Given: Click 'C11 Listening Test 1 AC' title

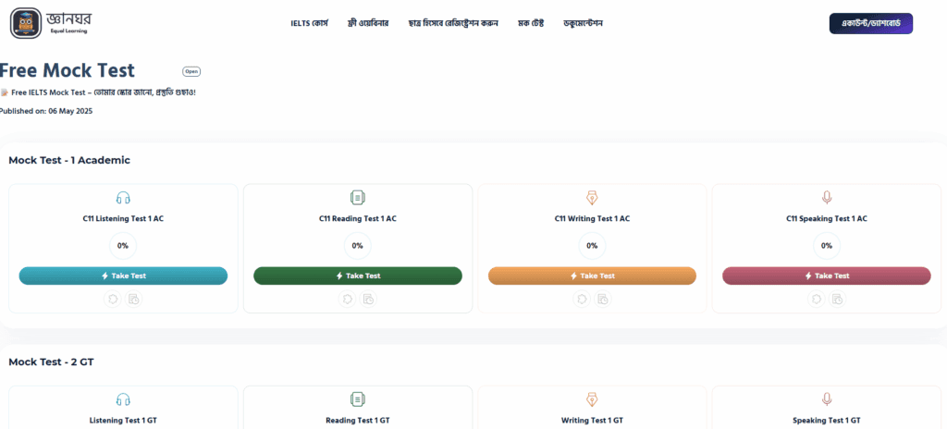Looking at the screenshot, I should pos(123,219).
